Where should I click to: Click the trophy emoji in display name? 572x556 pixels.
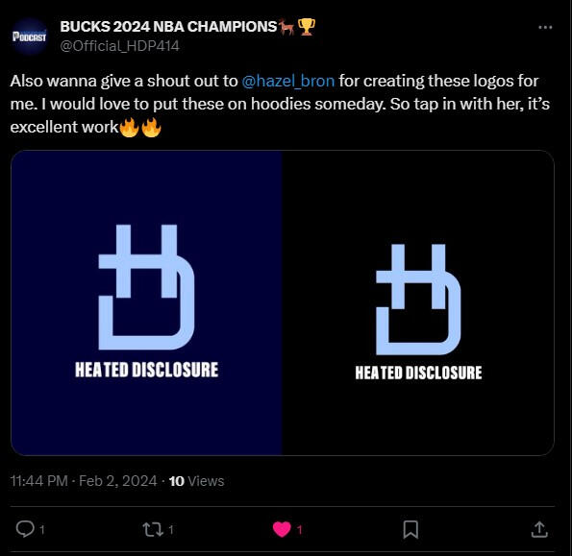click(x=307, y=27)
